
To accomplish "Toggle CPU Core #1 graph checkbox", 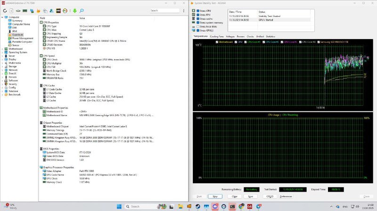I will pyautogui.click(x=245, y=42).
